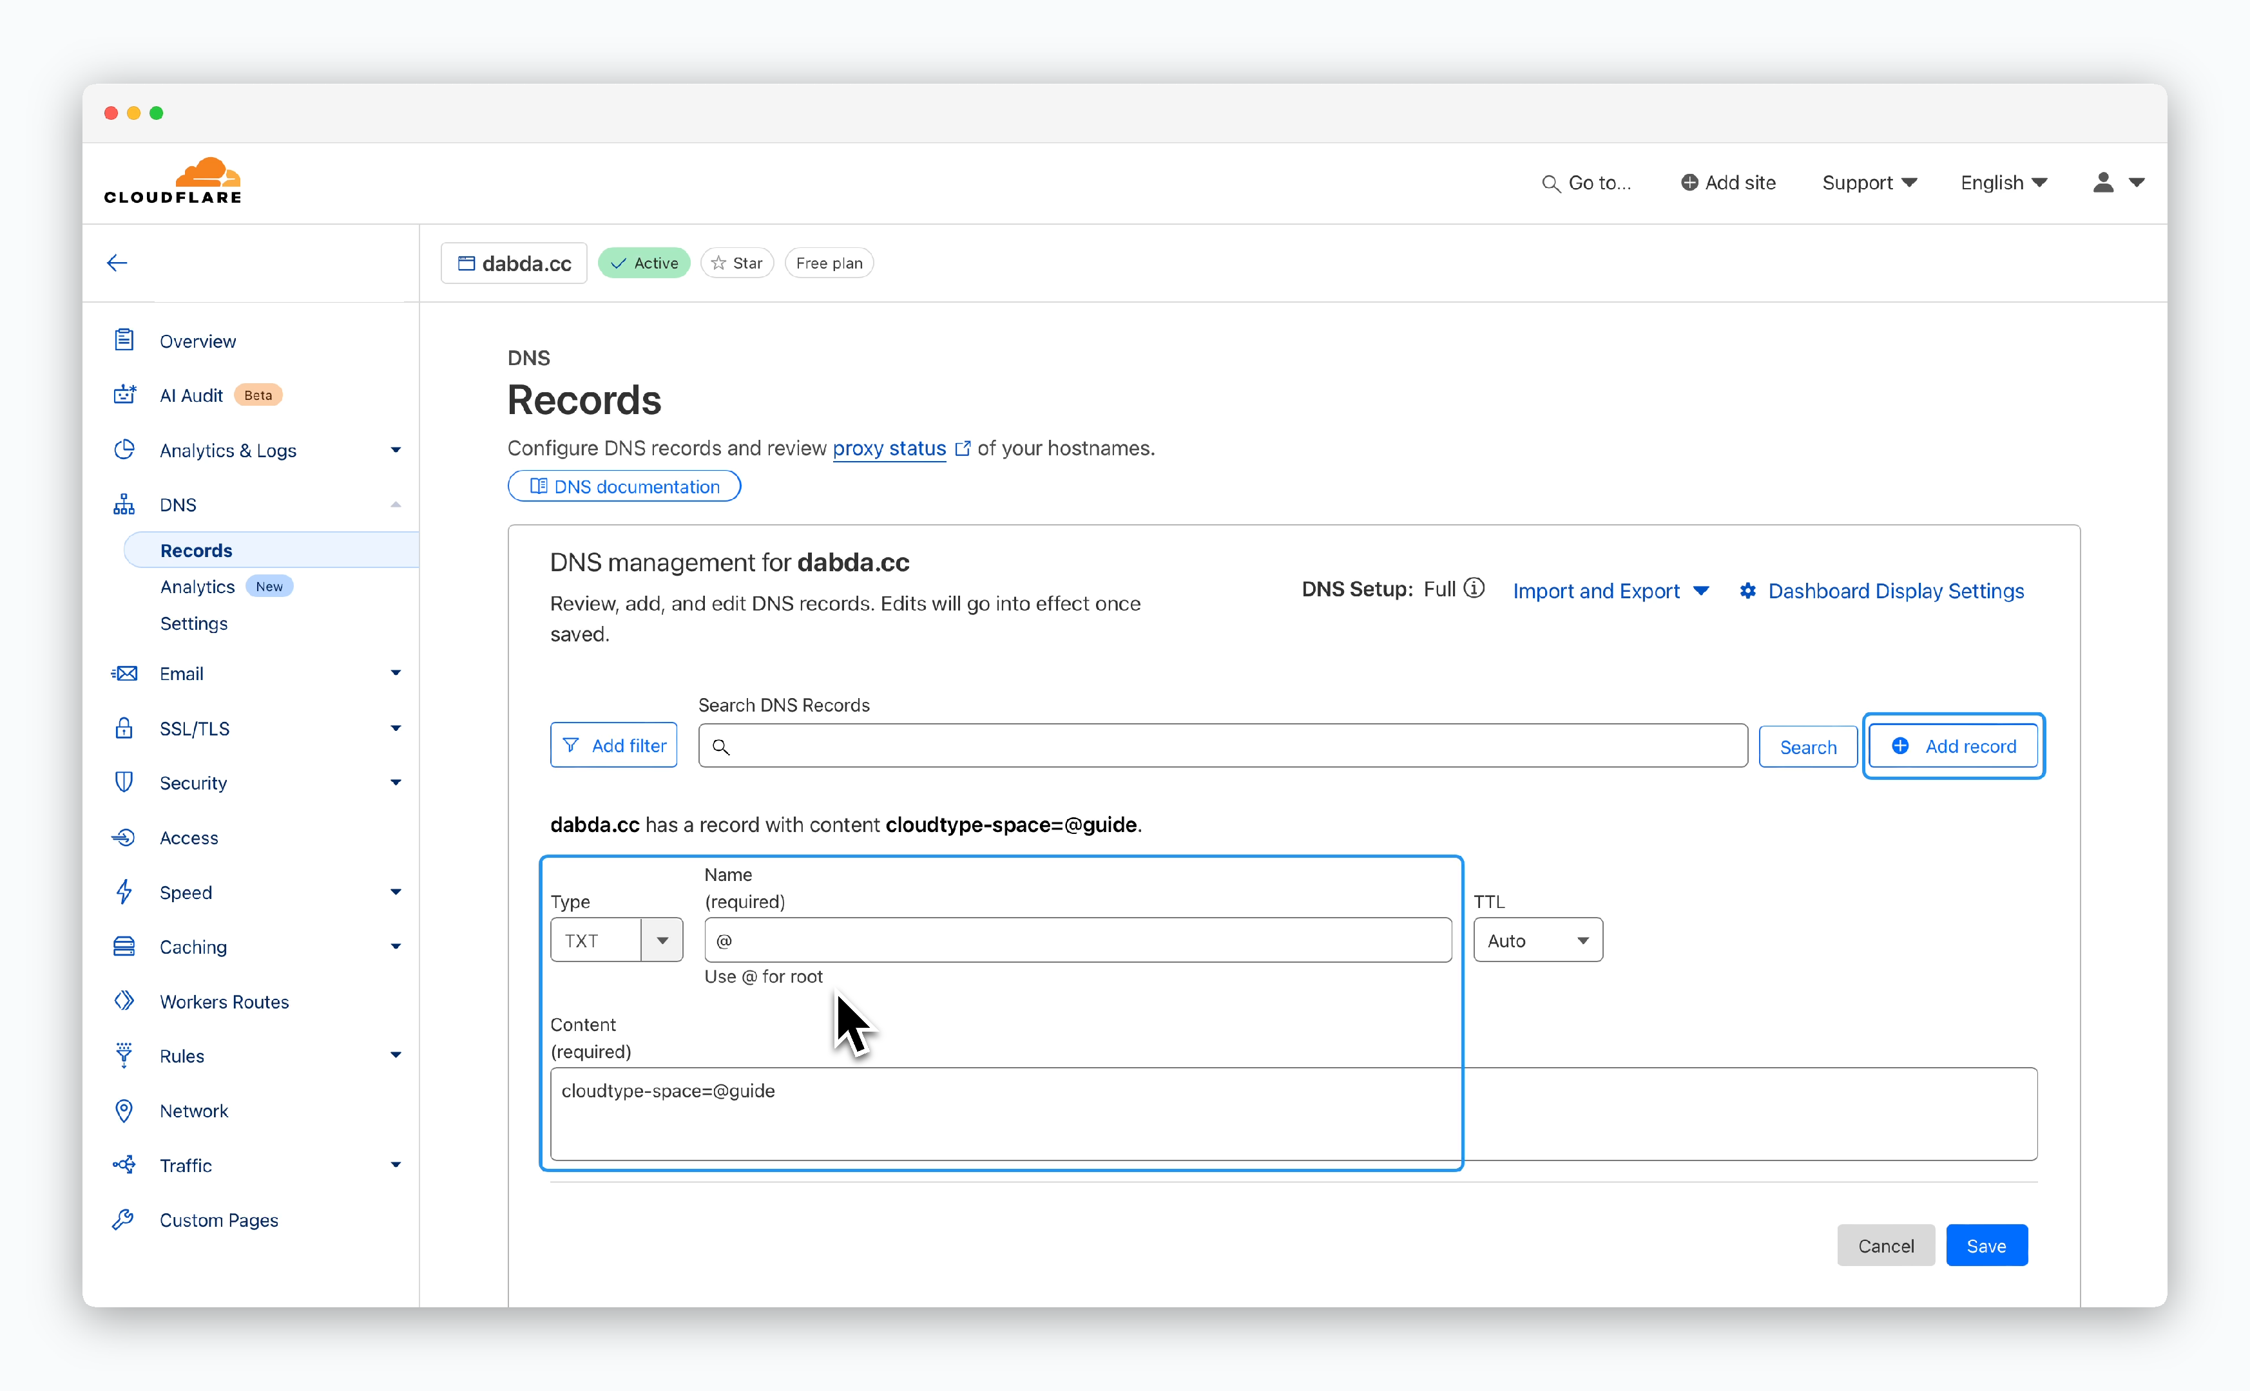2250x1391 pixels.
Task: Click the Analytics & Logs pie chart icon
Action: [124, 450]
